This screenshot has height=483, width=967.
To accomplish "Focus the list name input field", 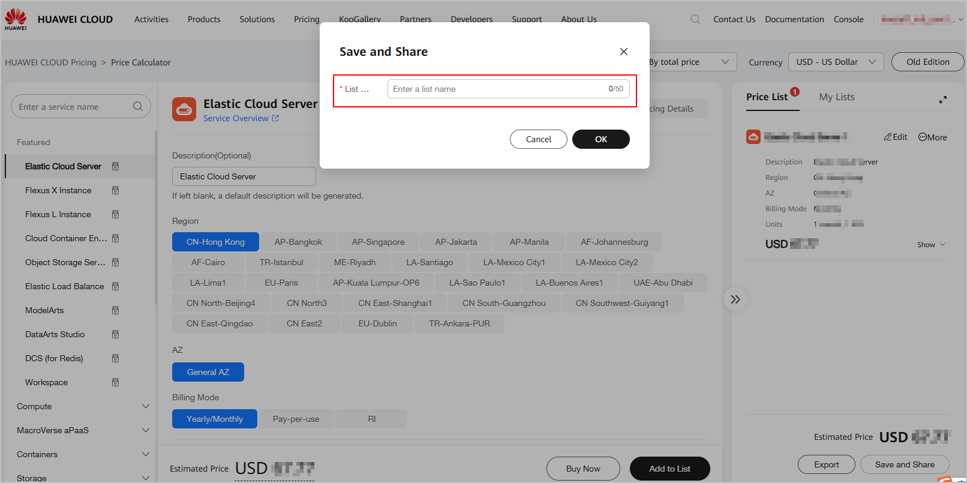I will (x=509, y=89).
